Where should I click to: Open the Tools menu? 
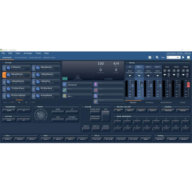tap(38, 53)
